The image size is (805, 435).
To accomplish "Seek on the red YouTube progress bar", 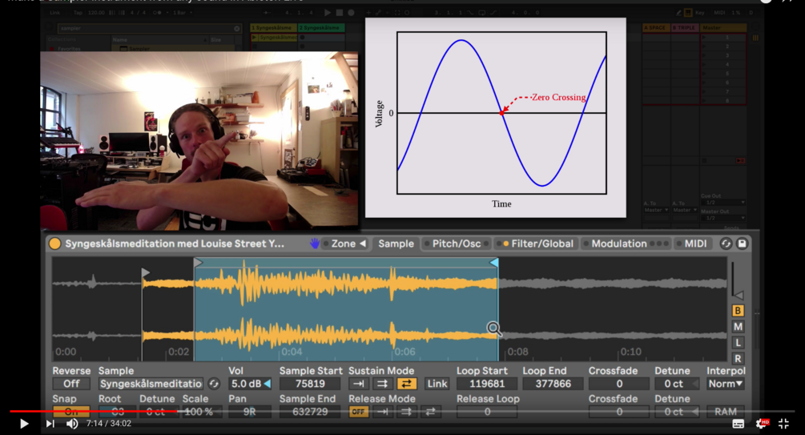I will point(402,411).
